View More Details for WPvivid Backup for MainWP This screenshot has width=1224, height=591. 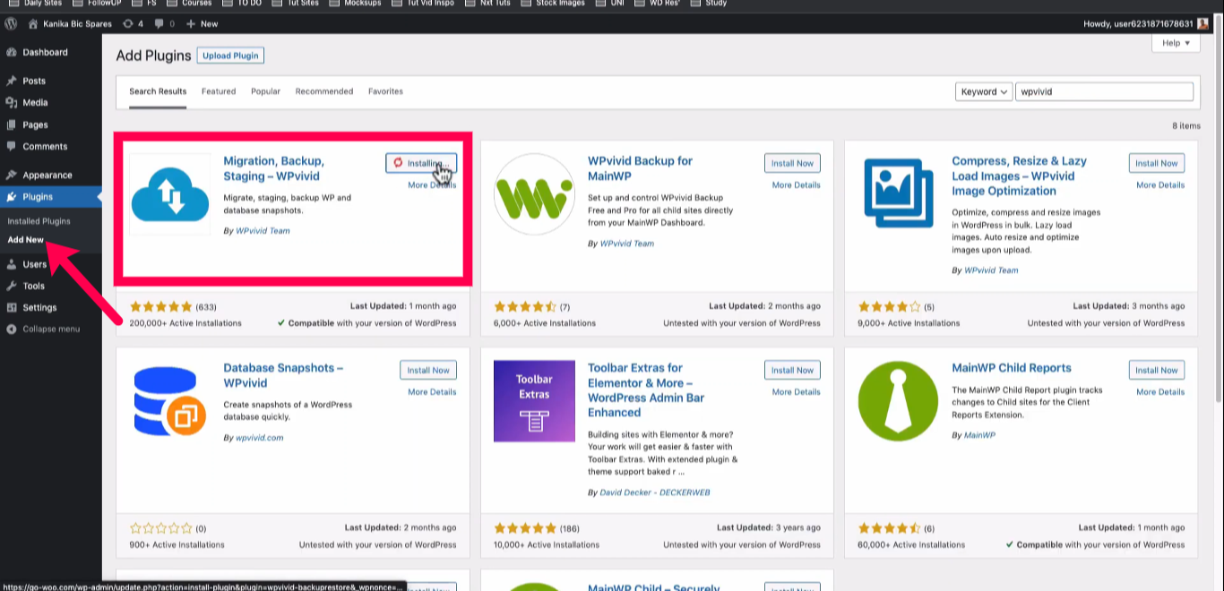click(796, 185)
